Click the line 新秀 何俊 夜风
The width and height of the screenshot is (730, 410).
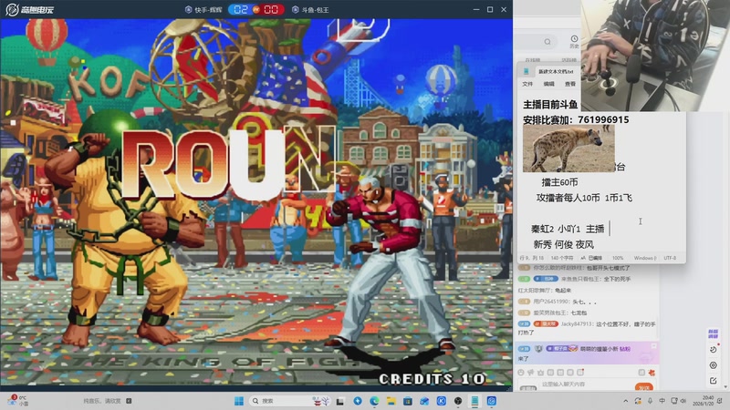pyautogui.click(x=563, y=244)
